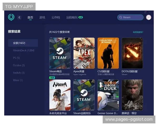158x126 pixels.
Task: Switch to the 游戏 tab
Action: click(42, 18)
